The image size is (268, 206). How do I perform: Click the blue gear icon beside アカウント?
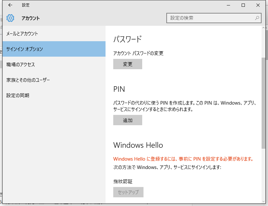[x=10, y=18]
